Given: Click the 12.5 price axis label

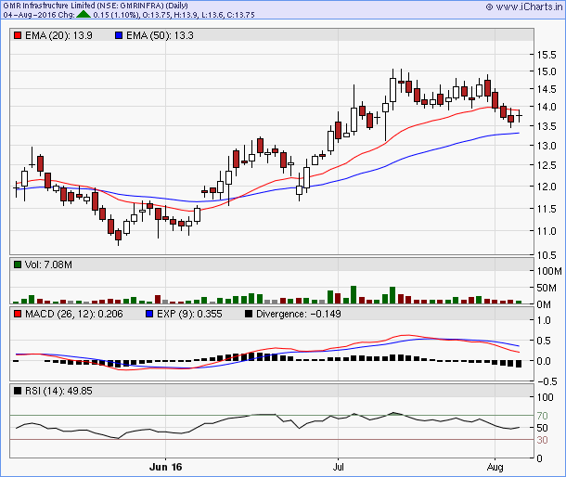Looking at the screenshot, I should point(547,165).
